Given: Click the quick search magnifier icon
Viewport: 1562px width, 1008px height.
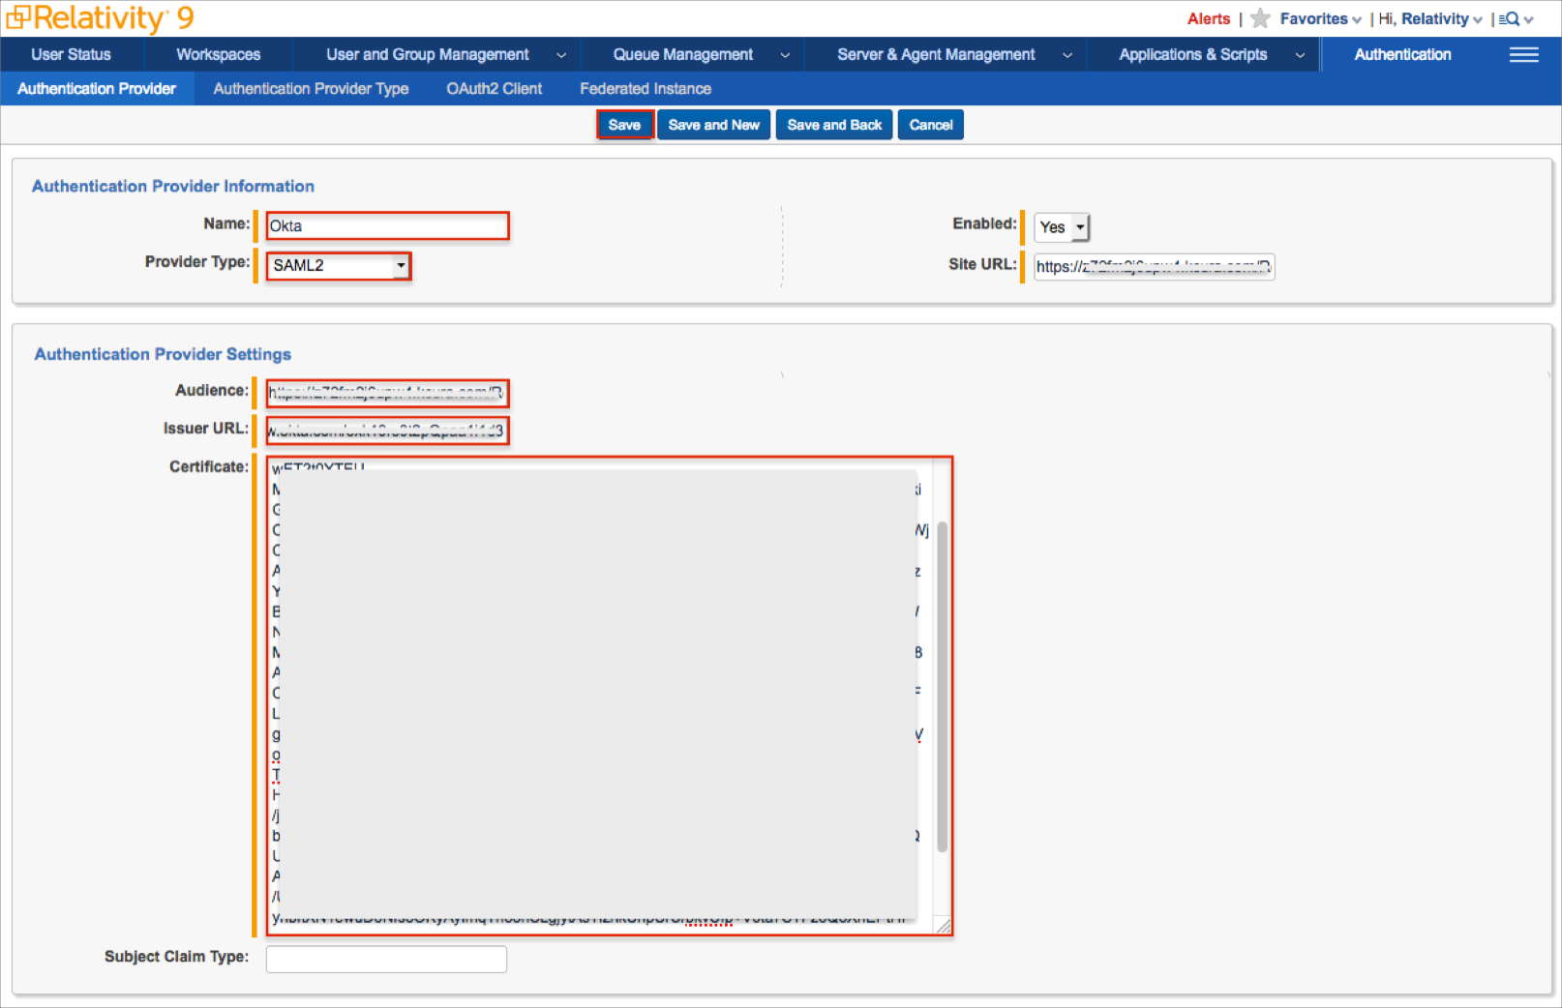Looking at the screenshot, I should click(1509, 19).
